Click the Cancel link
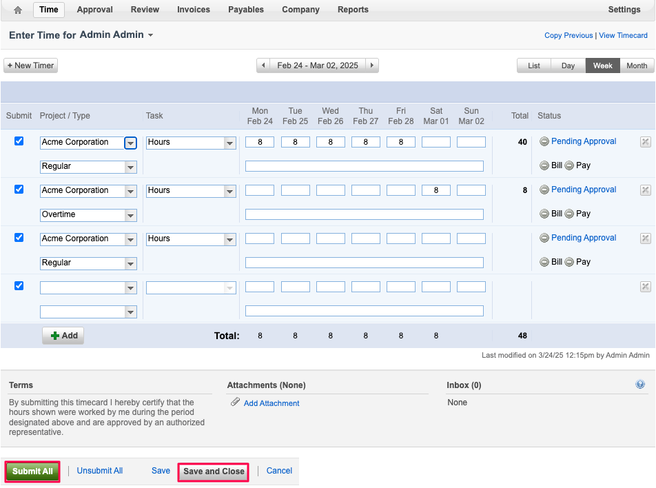 tap(279, 471)
